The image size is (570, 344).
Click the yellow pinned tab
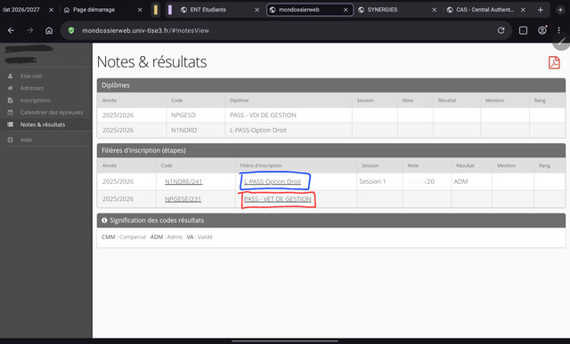pyautogui.click(x=156, y=10)
